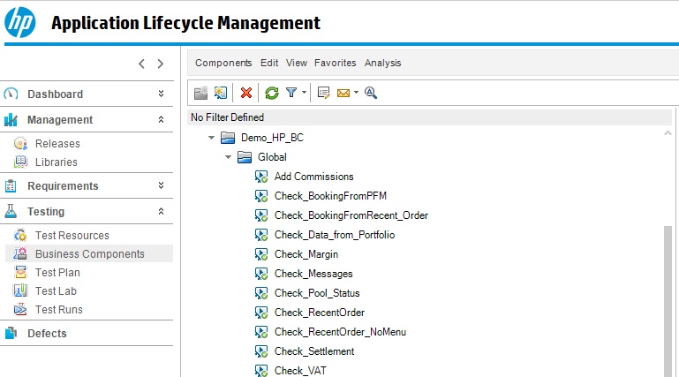The width and height of the screenshot is (679, 377).
Task: Refresh the components tree with green arrows
Action: (272, 93)
